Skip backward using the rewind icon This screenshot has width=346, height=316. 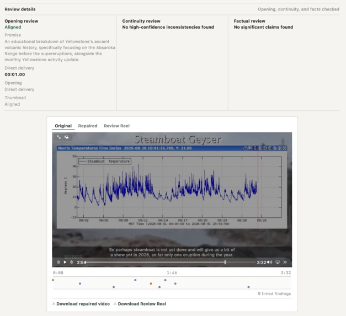pos(58,262)
